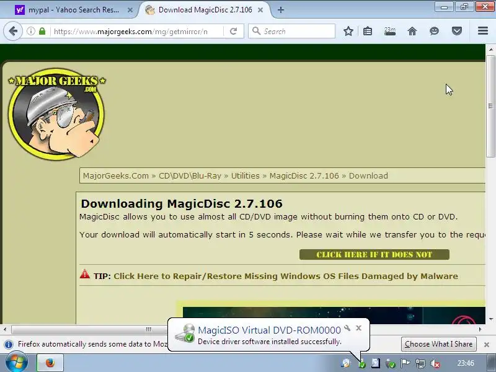
Task: Open MagicDisc 2.7.106 breadcrumb link
Action: 304,176
